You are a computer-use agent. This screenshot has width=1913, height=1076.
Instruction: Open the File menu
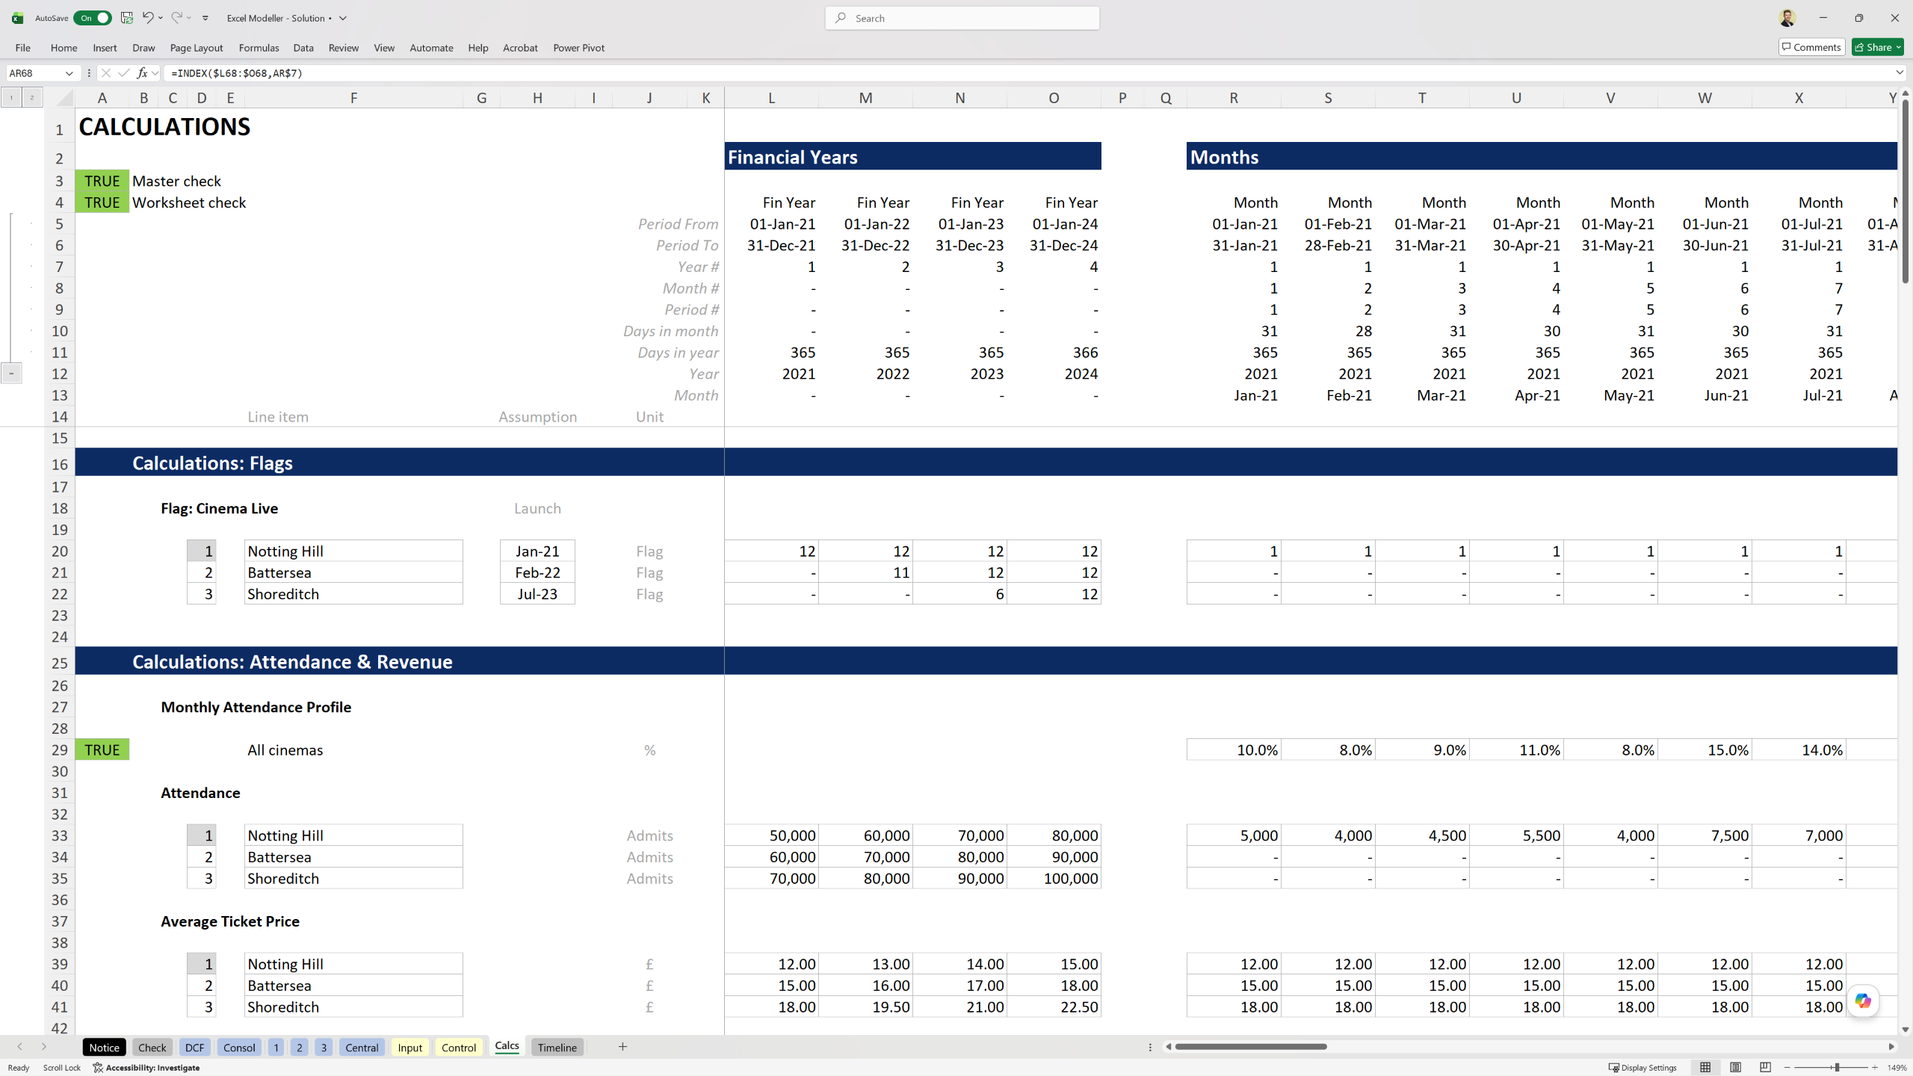tap(23, 48)
